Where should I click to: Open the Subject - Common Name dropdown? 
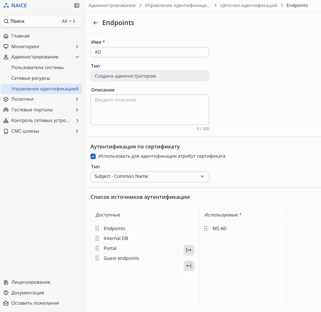click(150, 177)
